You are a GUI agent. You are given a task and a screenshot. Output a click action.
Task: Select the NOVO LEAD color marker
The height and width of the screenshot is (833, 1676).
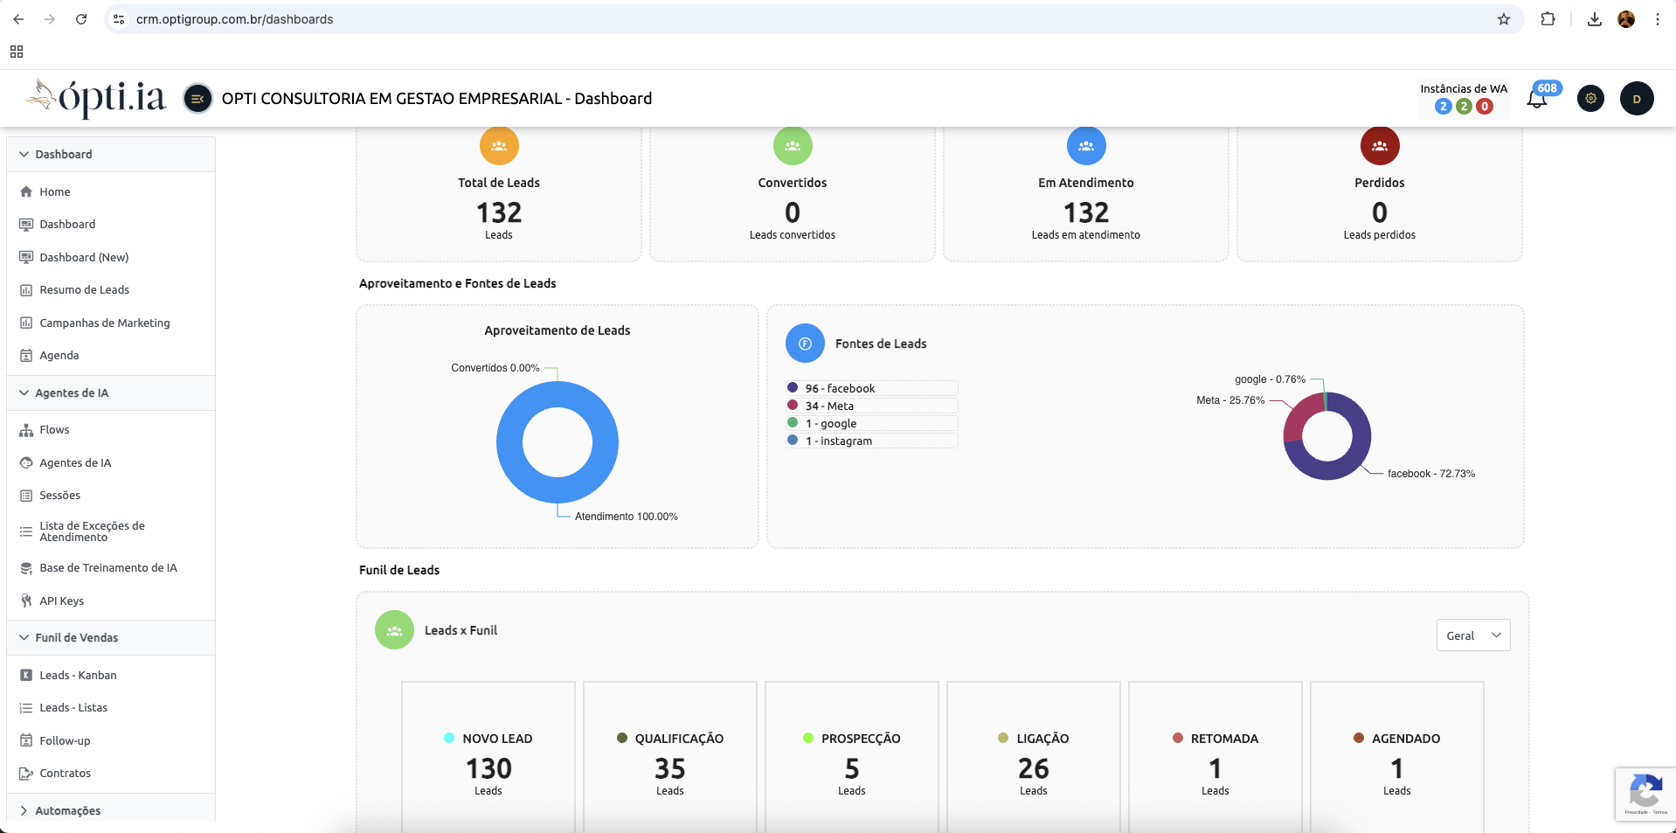pos(448,738)
